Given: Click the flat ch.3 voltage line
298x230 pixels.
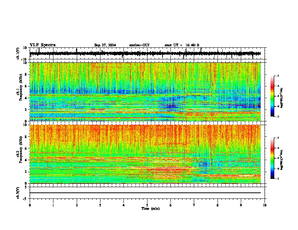Looking at the screenshot, I should (x=145, y=193).
